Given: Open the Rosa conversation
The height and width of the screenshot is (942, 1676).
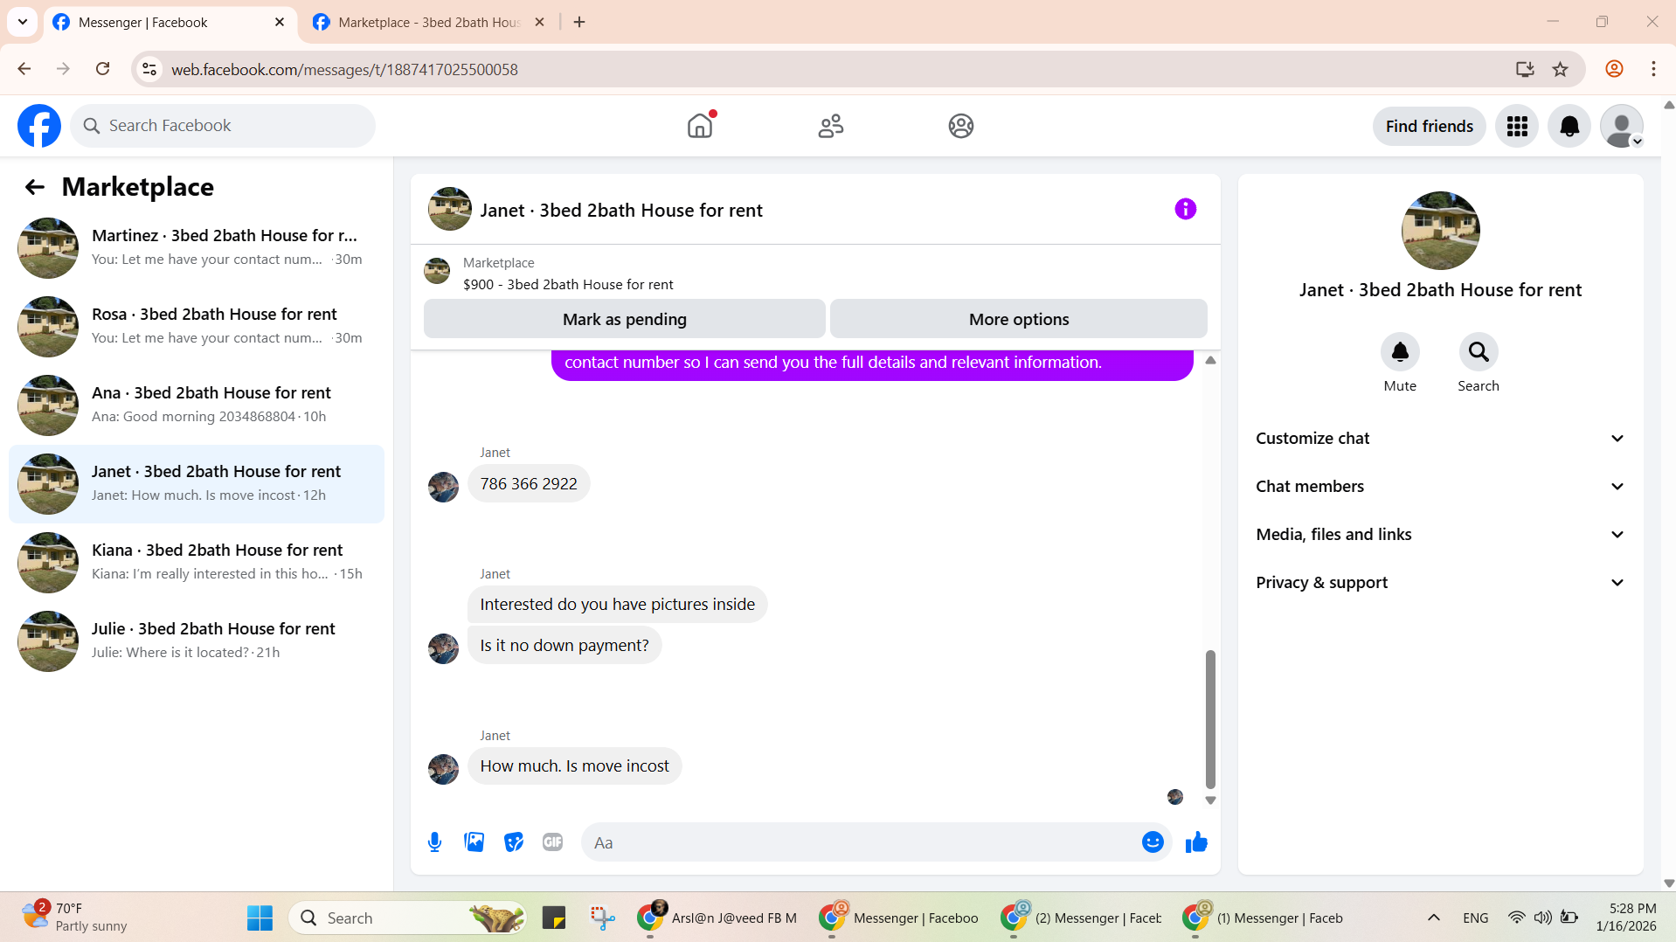Looking at the screenshot, I should [197, 327].
